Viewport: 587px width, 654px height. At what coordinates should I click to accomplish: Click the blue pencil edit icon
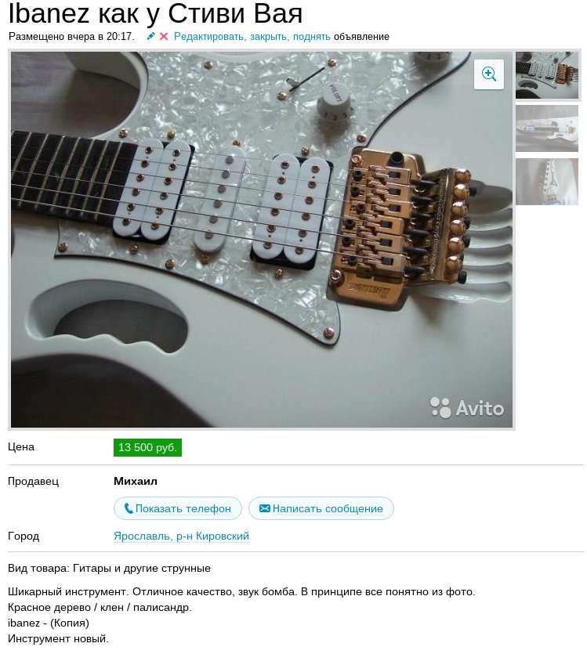pyautogui.click(x=151, y=36)
